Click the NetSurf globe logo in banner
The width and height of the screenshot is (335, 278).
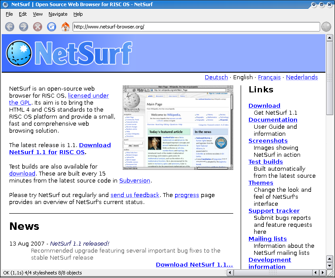(19, 53)
